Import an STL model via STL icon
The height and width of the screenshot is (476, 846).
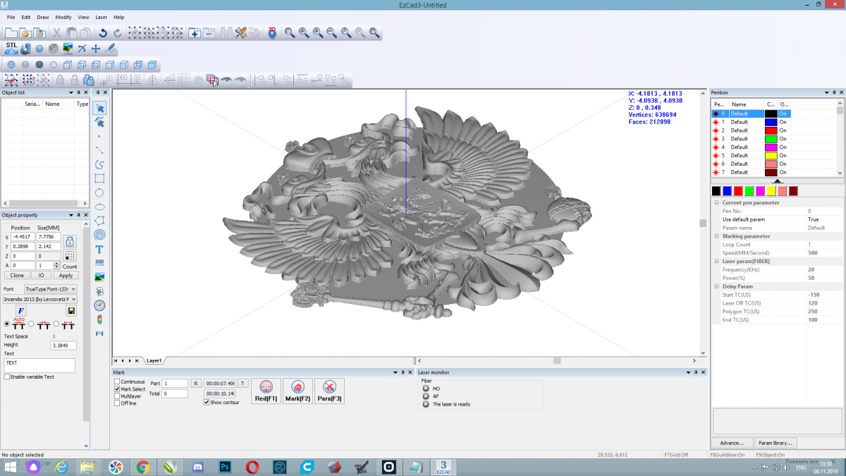pos(11,48)
